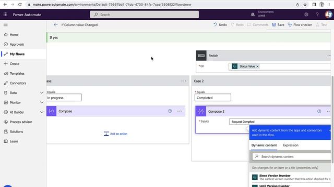Edit flow title If Column value Changed
Image resolution: width=334 pixels, height=187 pixels.
coord(79,25)
